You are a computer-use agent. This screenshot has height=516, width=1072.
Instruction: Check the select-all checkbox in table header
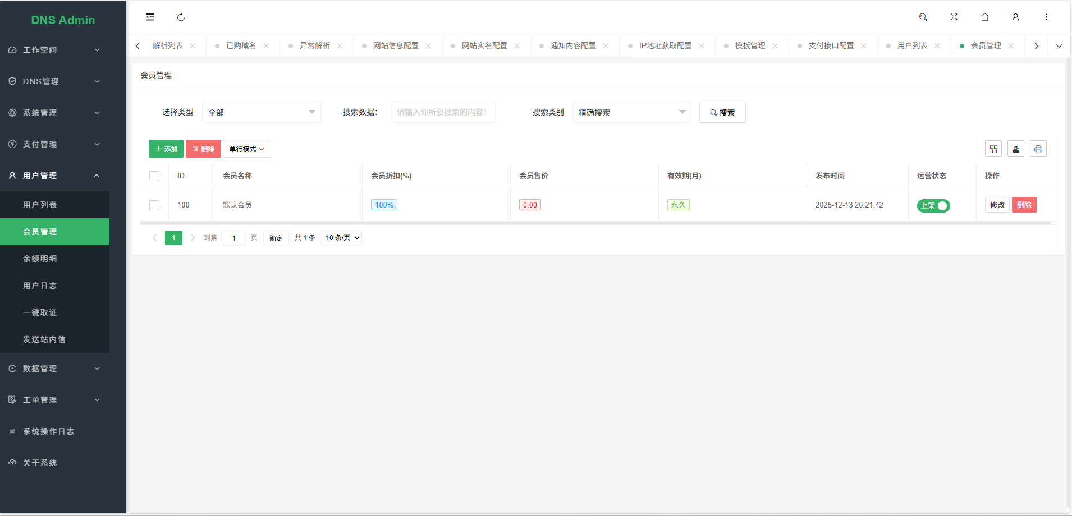[154, 176]
